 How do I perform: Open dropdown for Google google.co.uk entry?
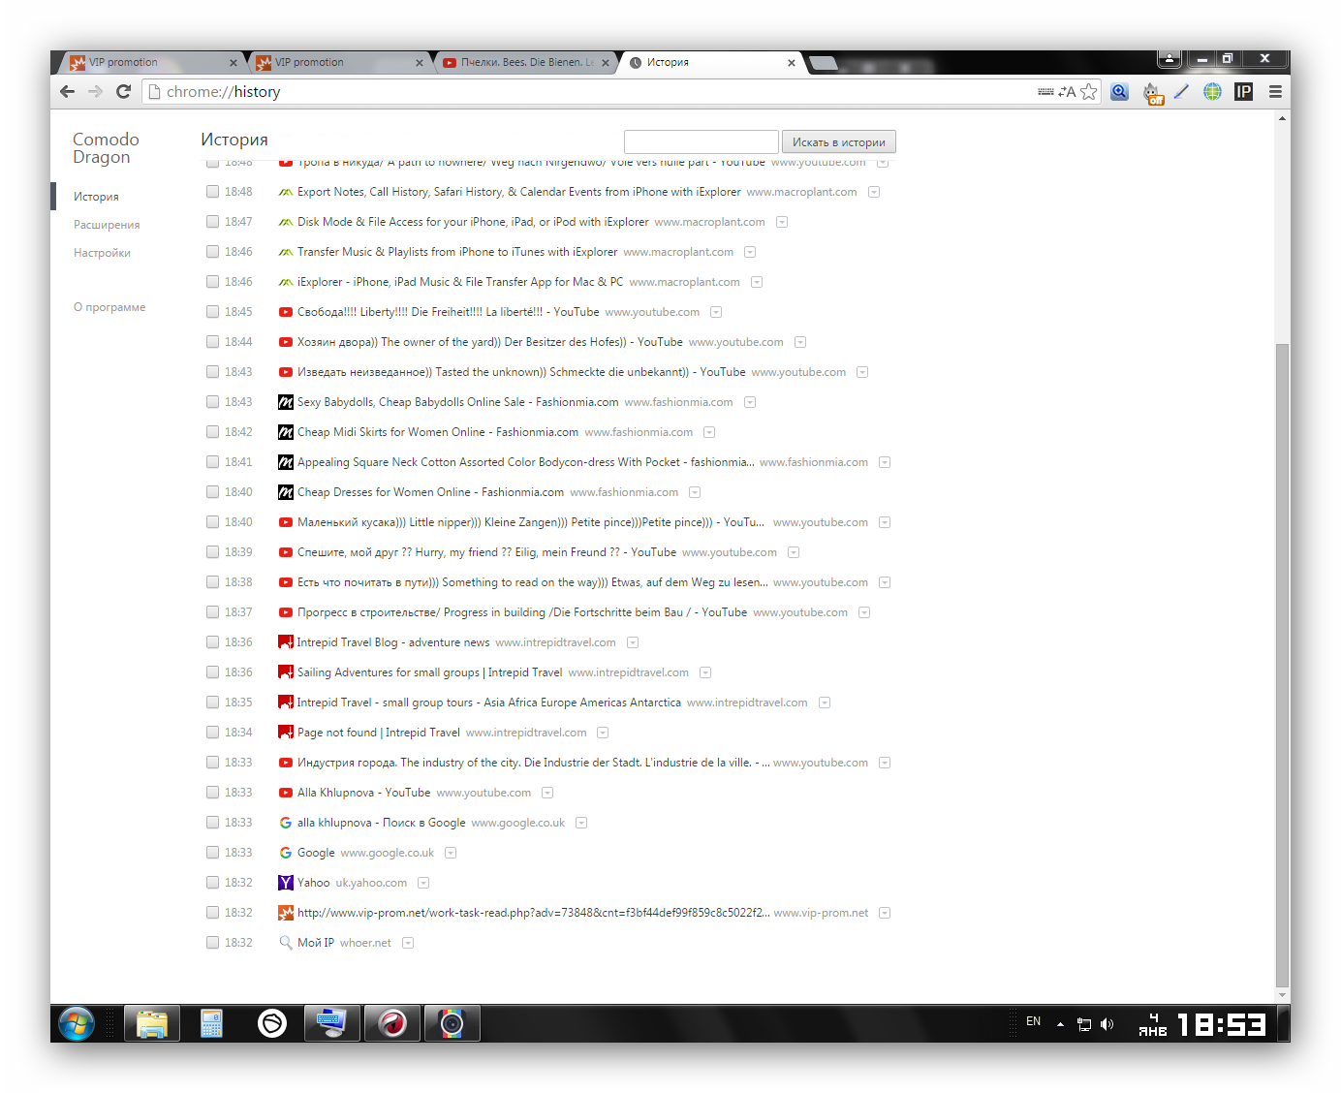pyautogui.click(x=451, y=853)
